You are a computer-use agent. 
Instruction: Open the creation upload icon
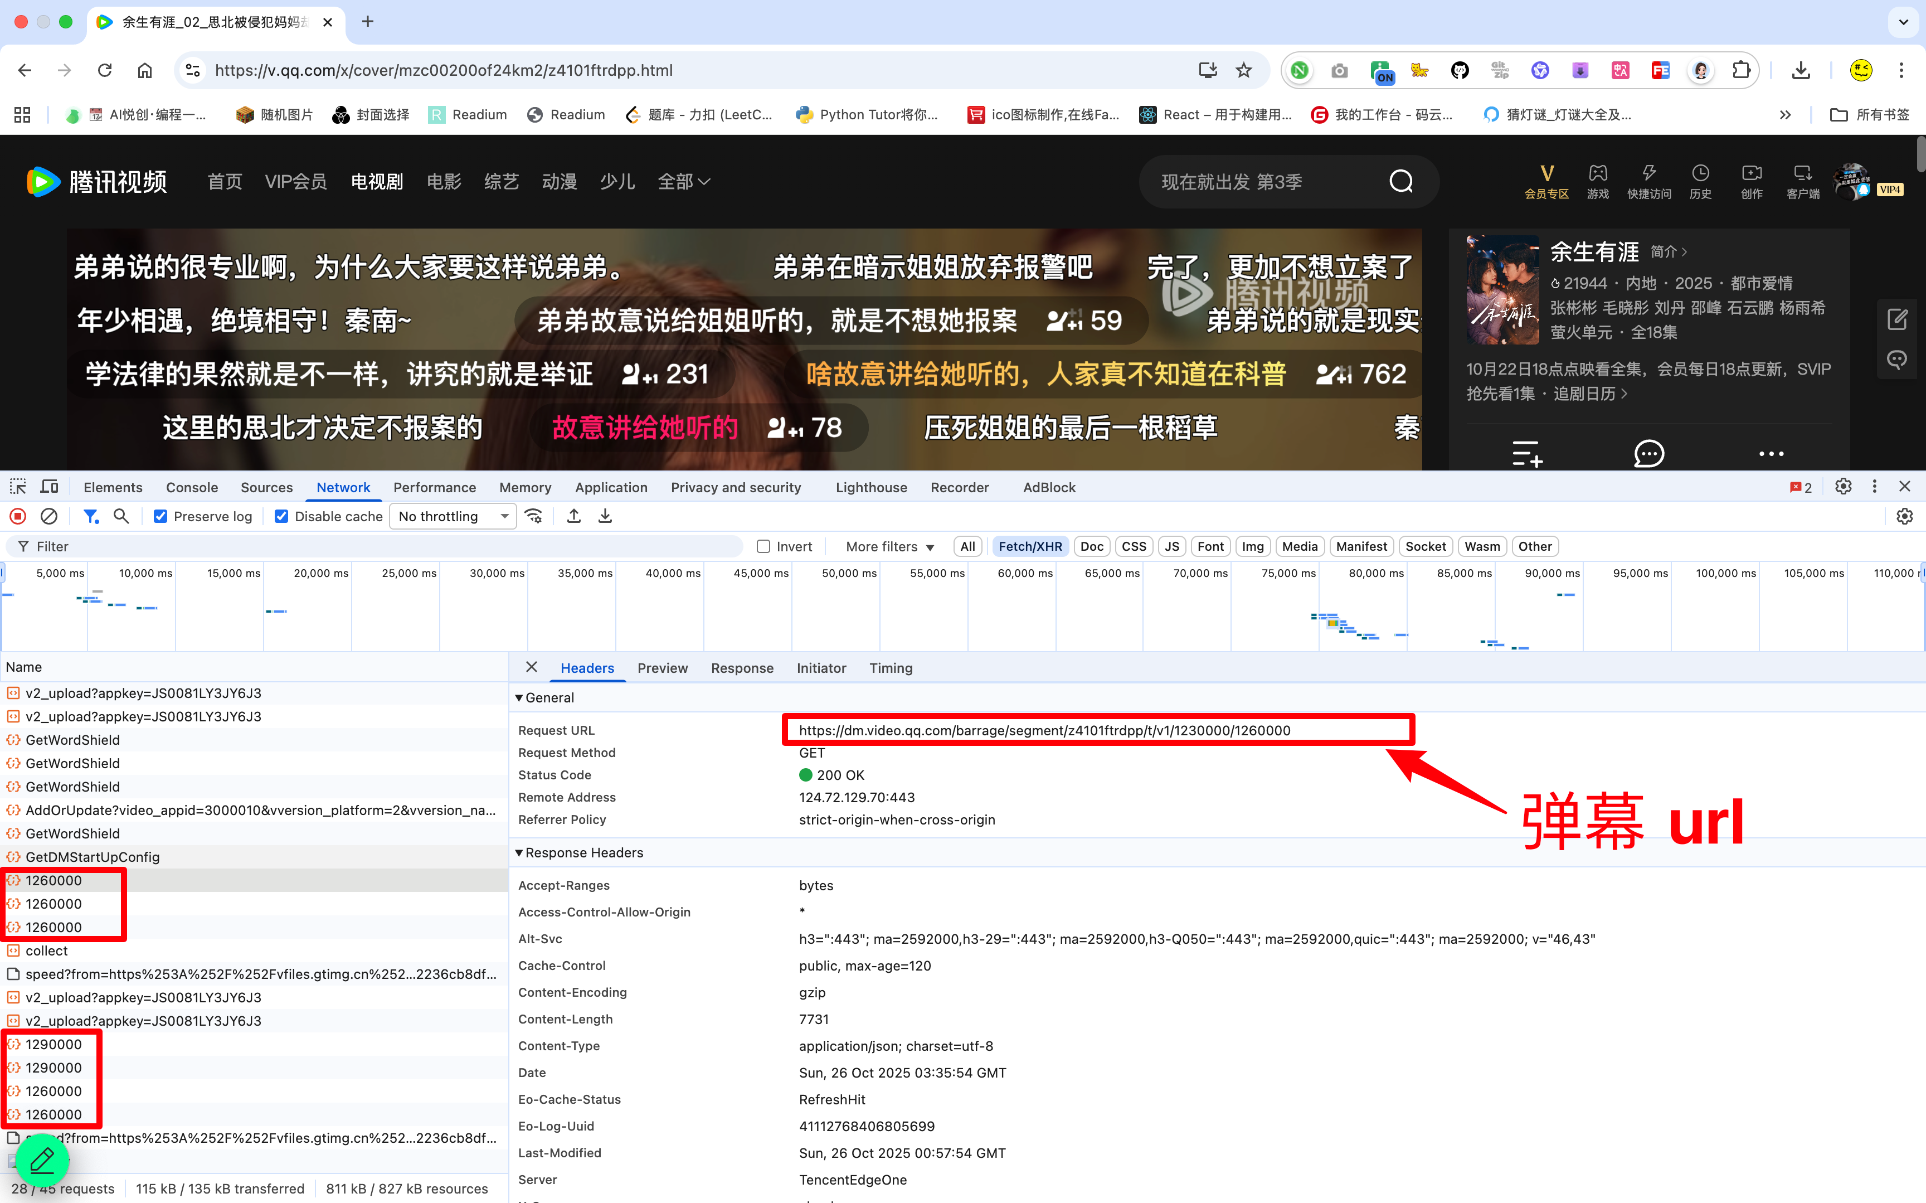point(1752,181)
